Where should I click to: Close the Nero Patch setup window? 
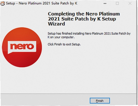click(130, 3)
